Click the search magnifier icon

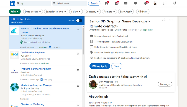coord(18,3)
